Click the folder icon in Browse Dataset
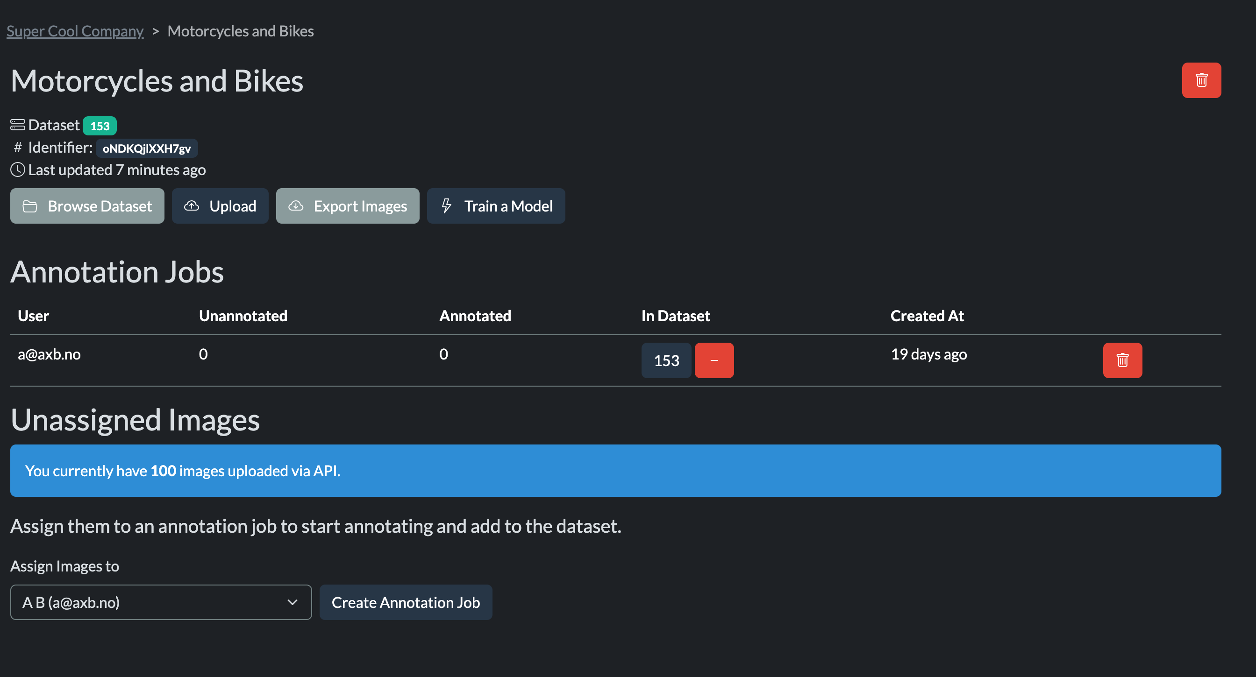Screen dimensions: 1256x677 [30, 206]
